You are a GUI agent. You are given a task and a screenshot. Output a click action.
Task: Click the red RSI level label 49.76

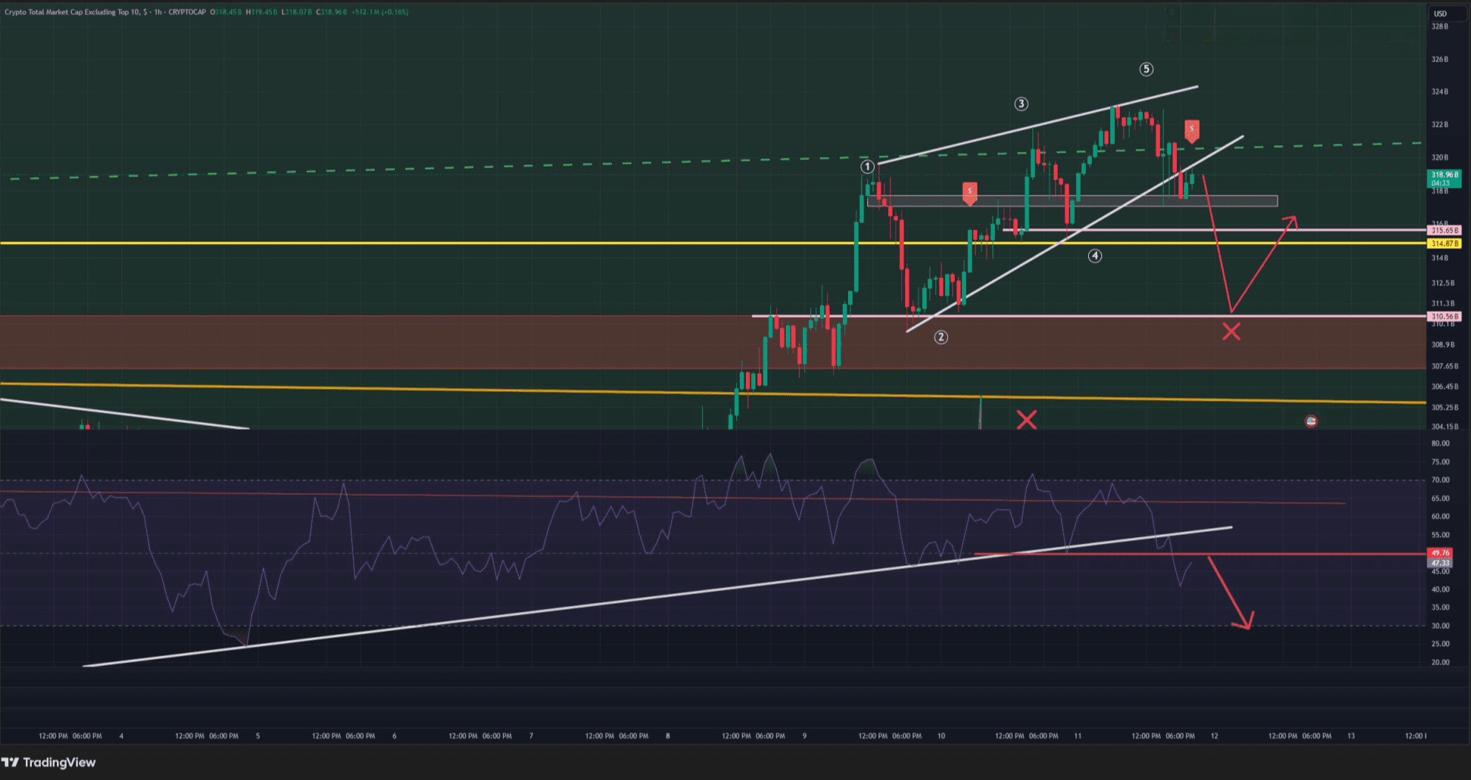tap(1439, 553)
